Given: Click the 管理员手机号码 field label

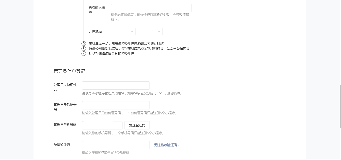Looking at the screenshot, I should coord(65,125).
